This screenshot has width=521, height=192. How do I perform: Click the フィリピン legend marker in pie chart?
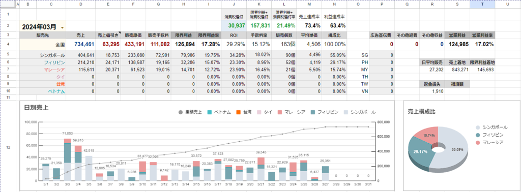click(478, 135)
